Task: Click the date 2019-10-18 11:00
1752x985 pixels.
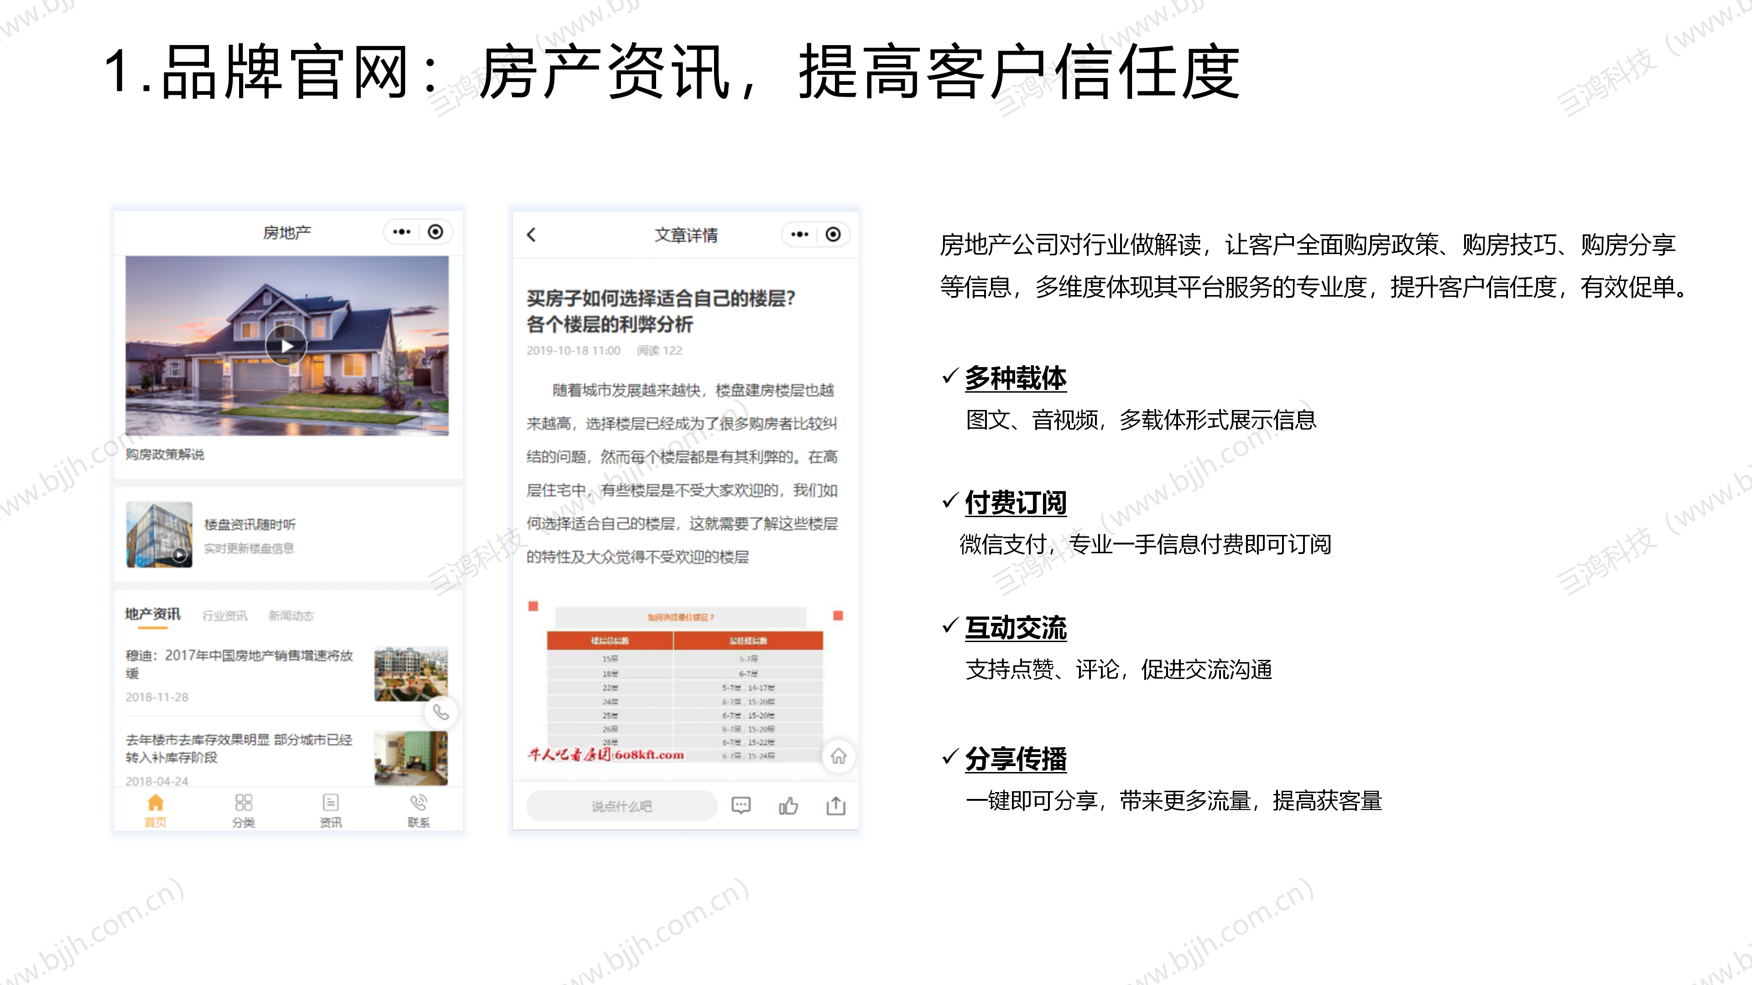Action: [574, 350]
